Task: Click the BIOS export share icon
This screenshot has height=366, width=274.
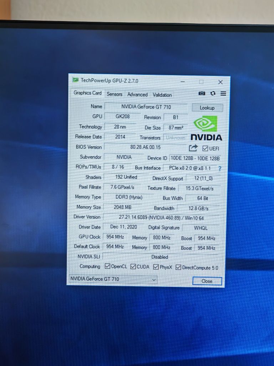Action: pyautogui.click(x=193, y=148)
